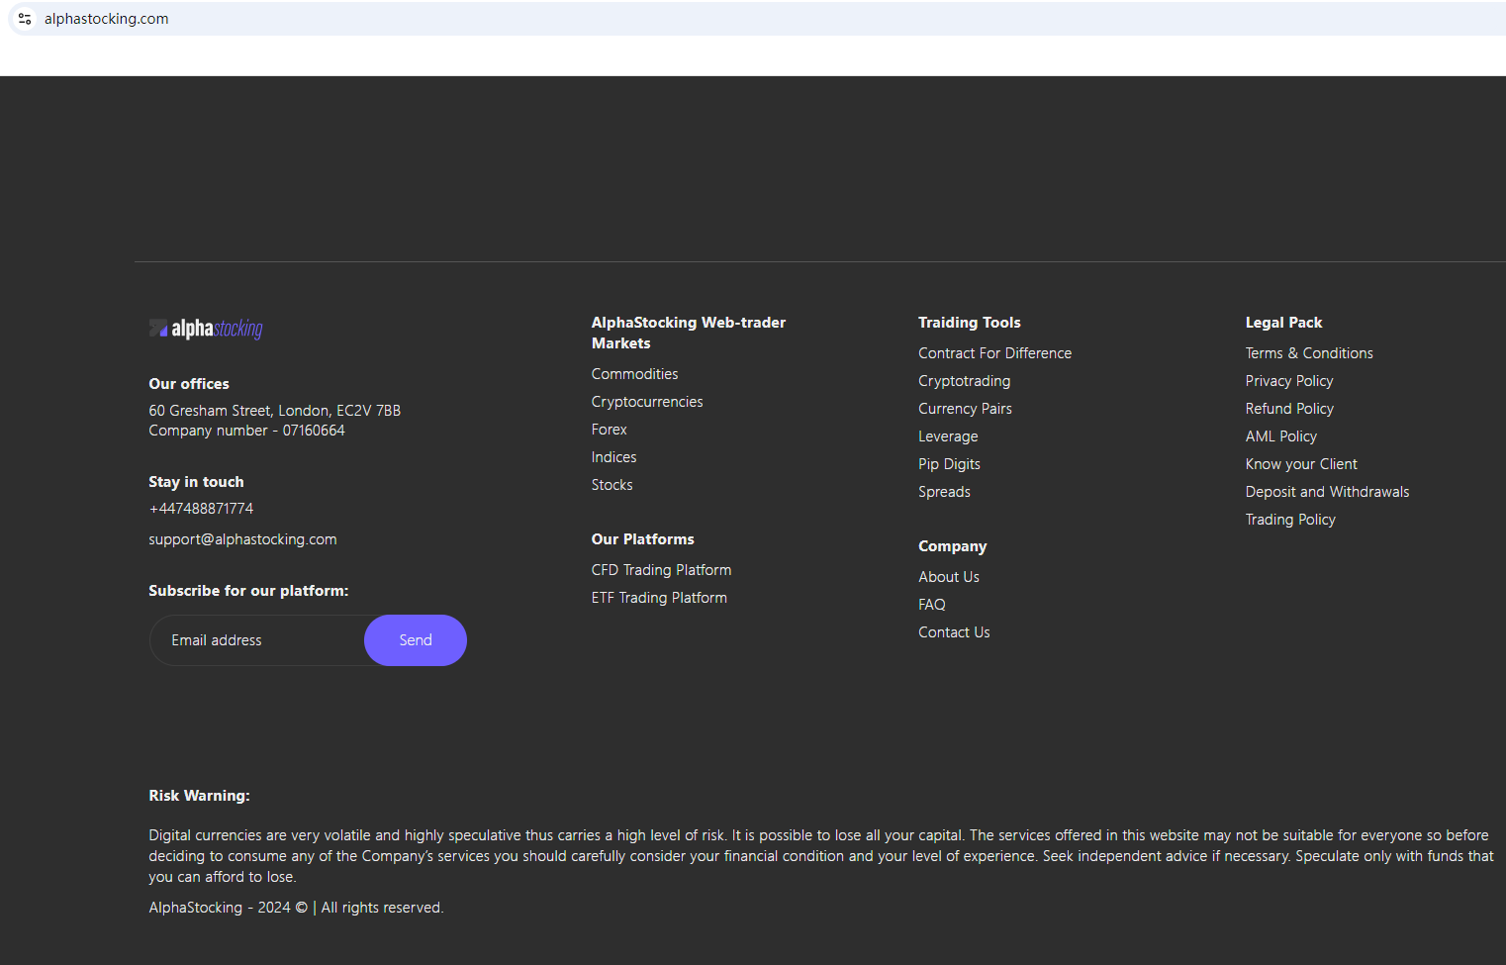Open the About Us page
This screenshot has width=1506, height=965.
point(948,577)
